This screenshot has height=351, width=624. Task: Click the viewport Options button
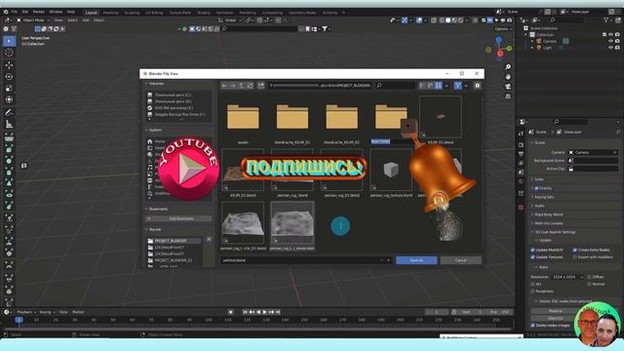(x=503, y=29)
